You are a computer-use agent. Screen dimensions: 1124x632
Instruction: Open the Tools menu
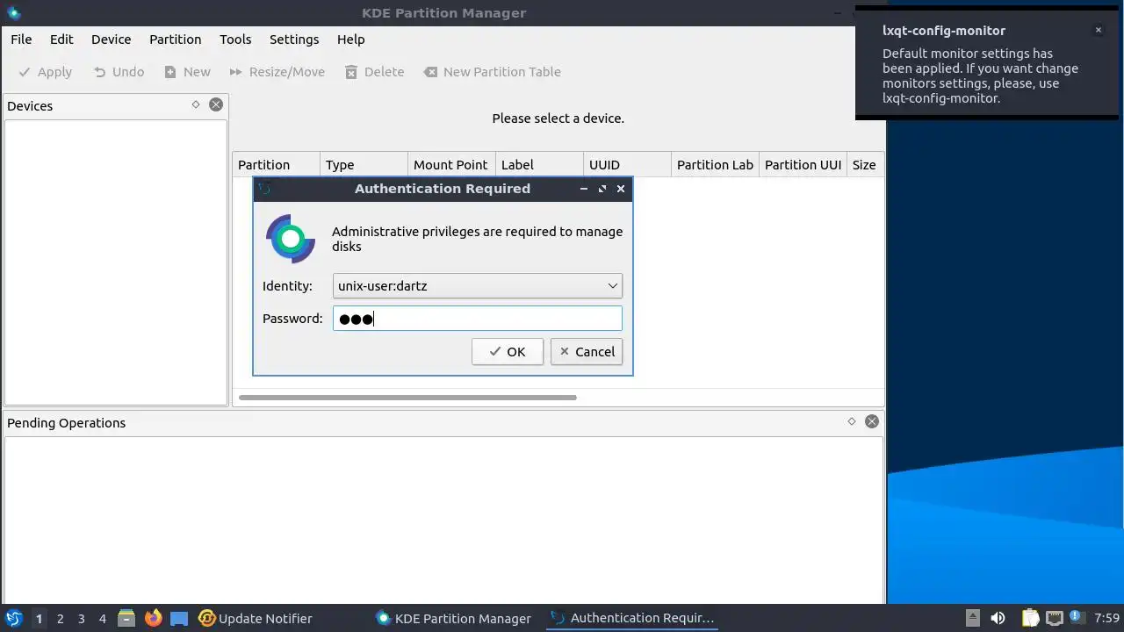pyautogui.click(x=235, y=39)
